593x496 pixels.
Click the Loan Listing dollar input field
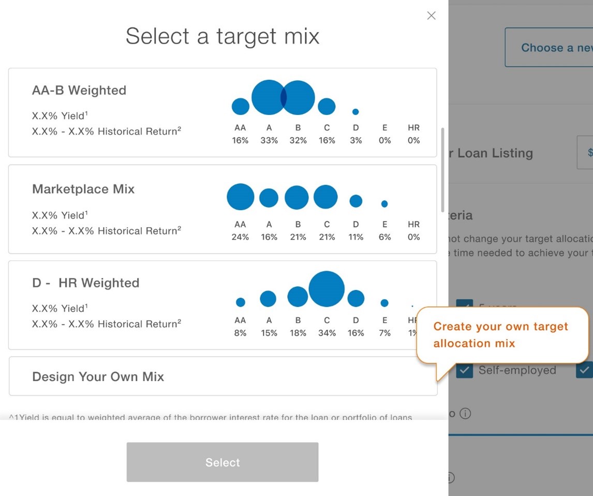(x=585, y=153)
